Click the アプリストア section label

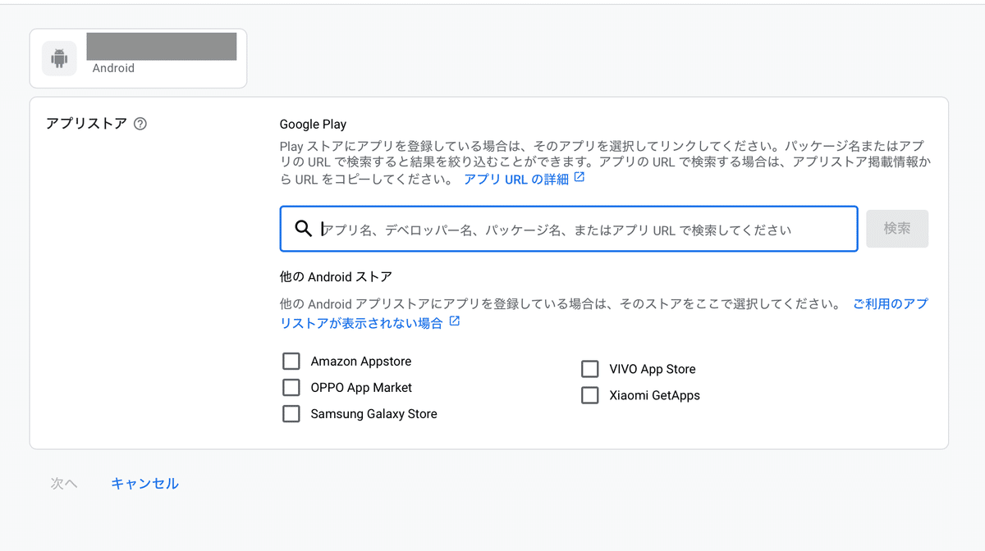click(86, 124)
